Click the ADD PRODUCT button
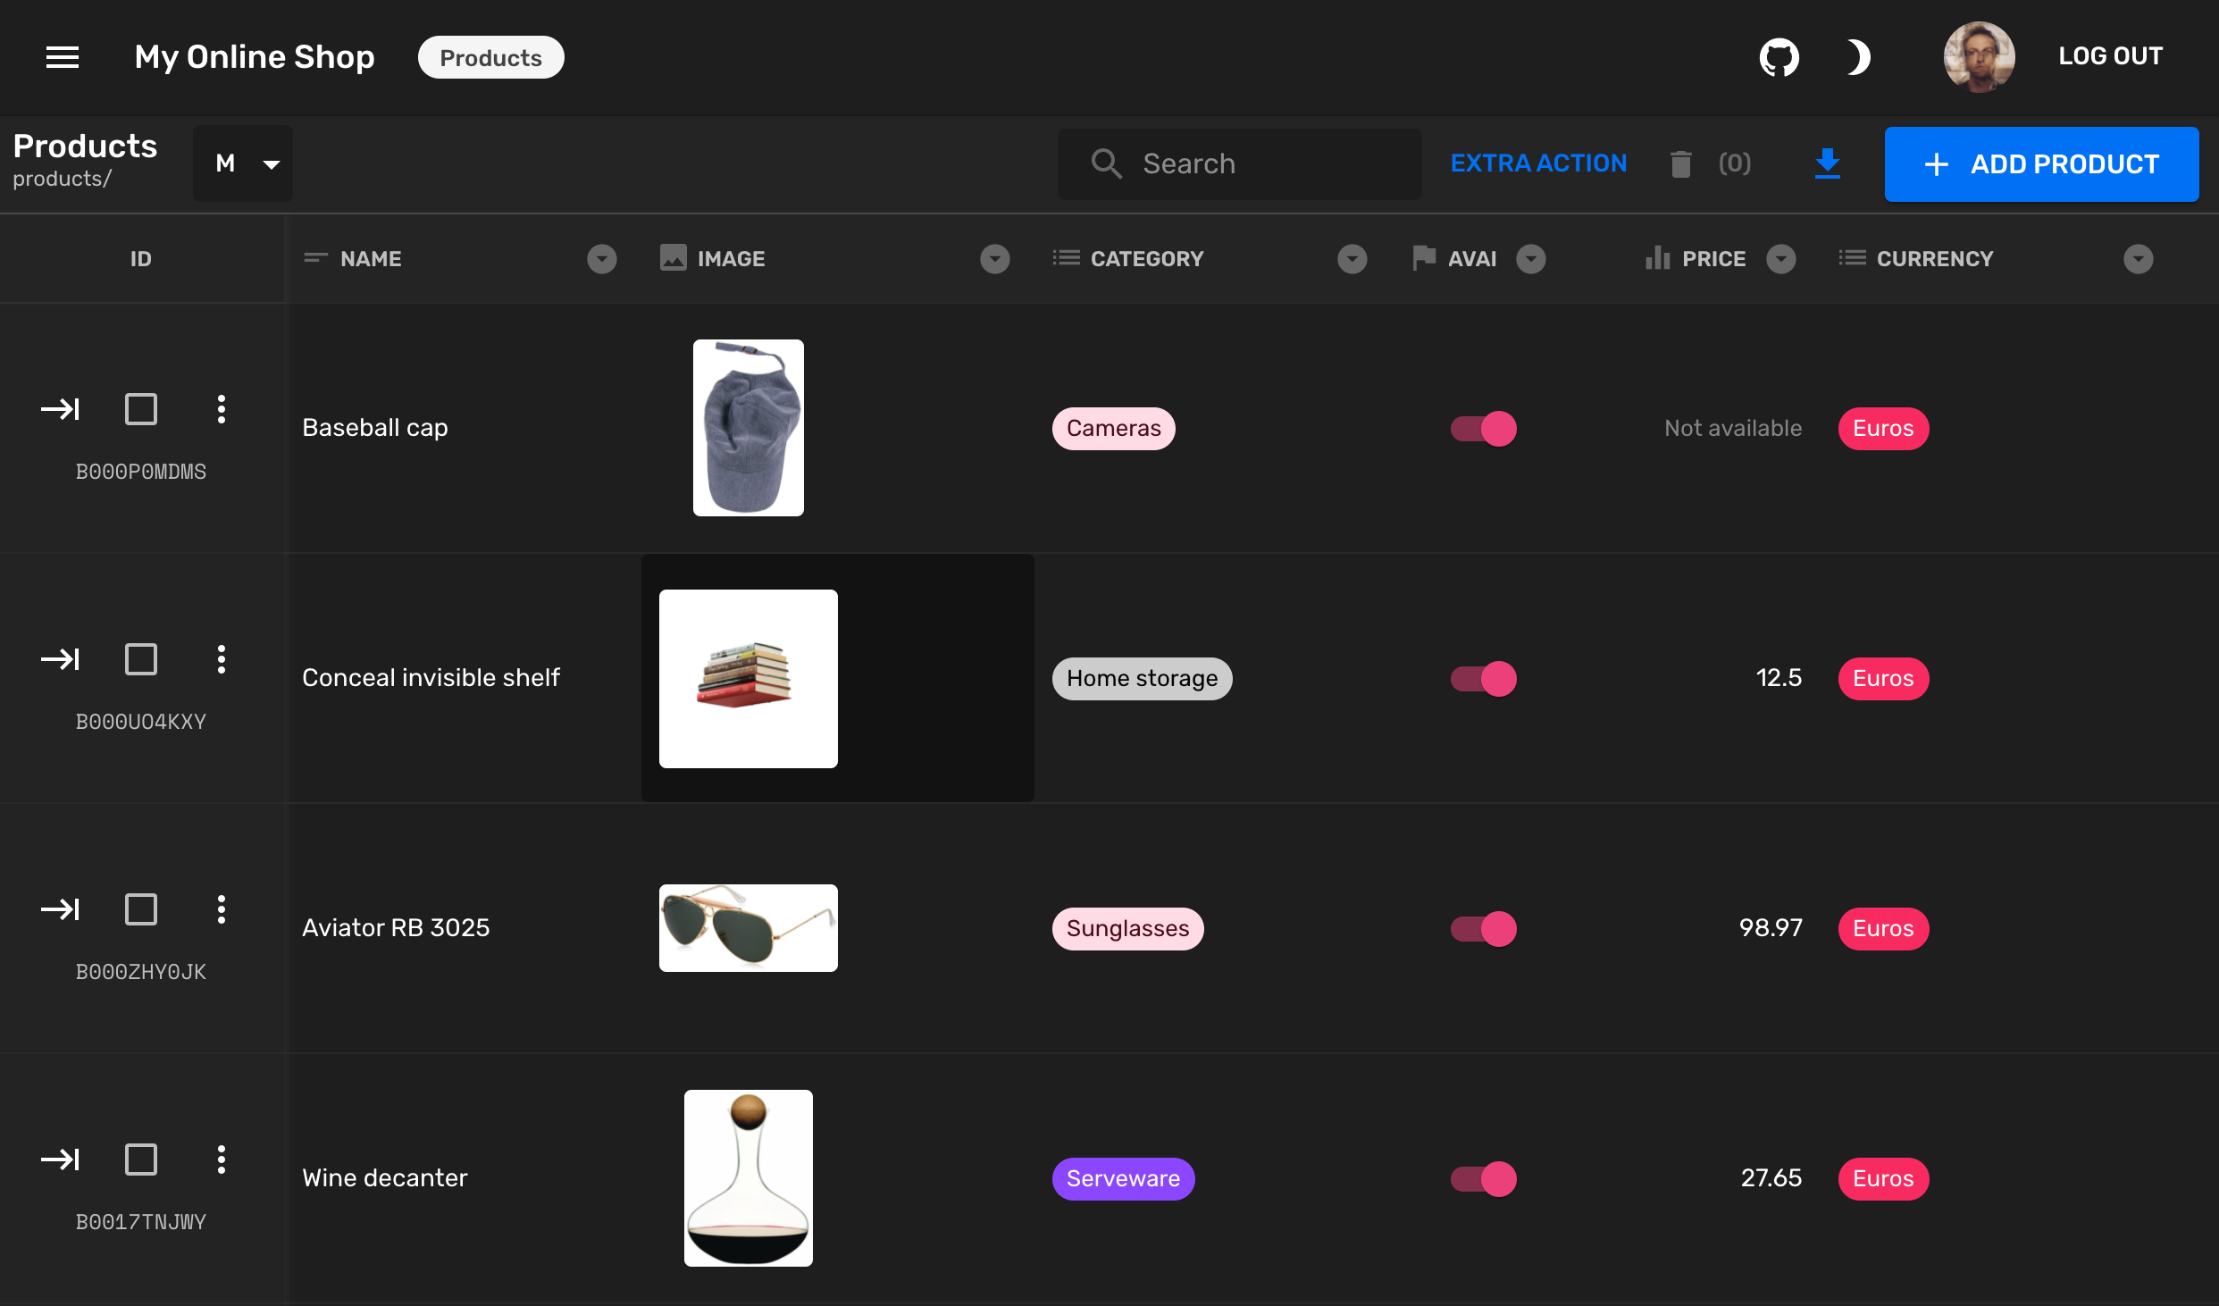 point(2041,163)
